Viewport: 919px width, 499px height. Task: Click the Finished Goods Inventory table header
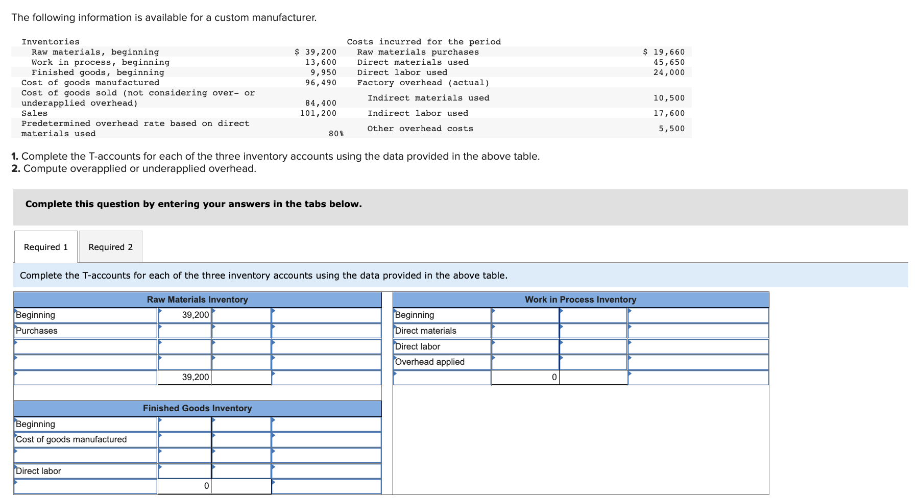(x=198, y=408)
